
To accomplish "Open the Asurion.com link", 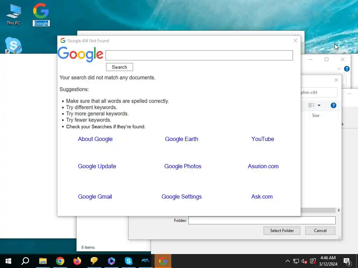I will pos(263,166).
